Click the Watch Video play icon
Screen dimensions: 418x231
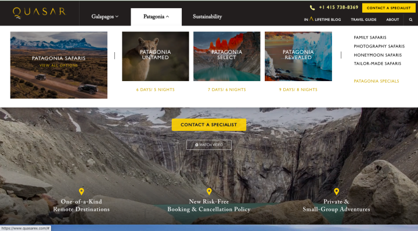197,145
